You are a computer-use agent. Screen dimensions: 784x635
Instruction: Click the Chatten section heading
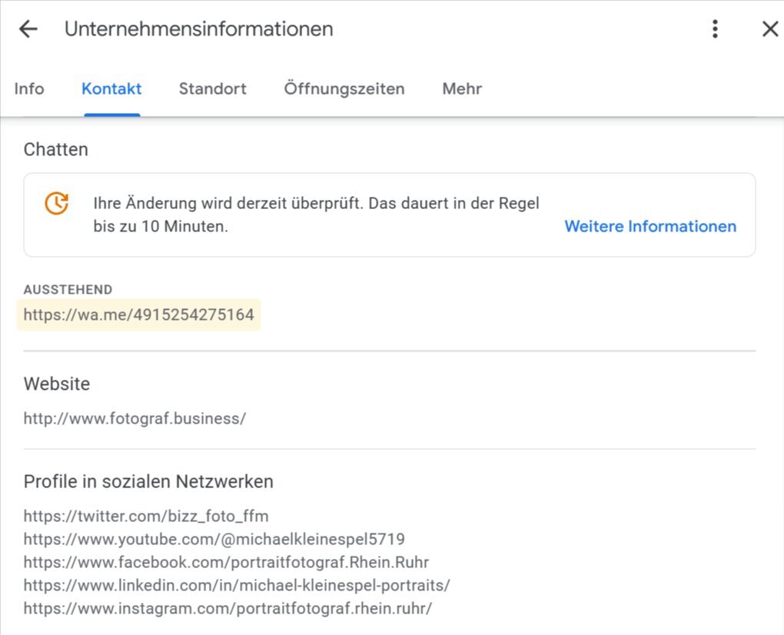(55, 149)
